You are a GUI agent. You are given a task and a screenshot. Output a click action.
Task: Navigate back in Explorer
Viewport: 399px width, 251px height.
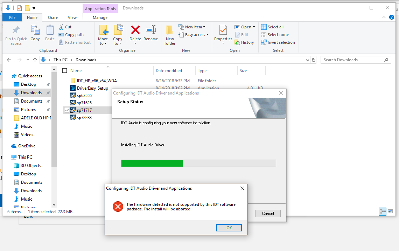[9, 60]
